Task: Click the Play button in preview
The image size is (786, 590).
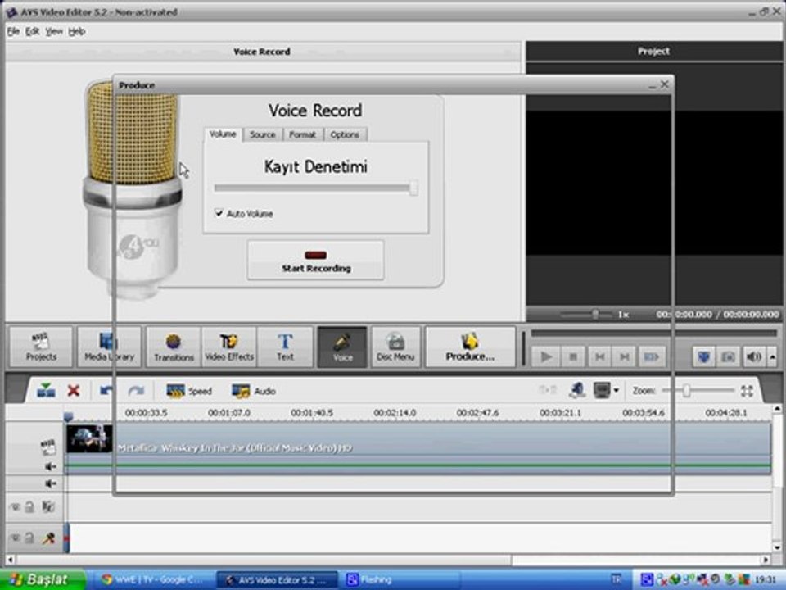Action: pos(546,356)
